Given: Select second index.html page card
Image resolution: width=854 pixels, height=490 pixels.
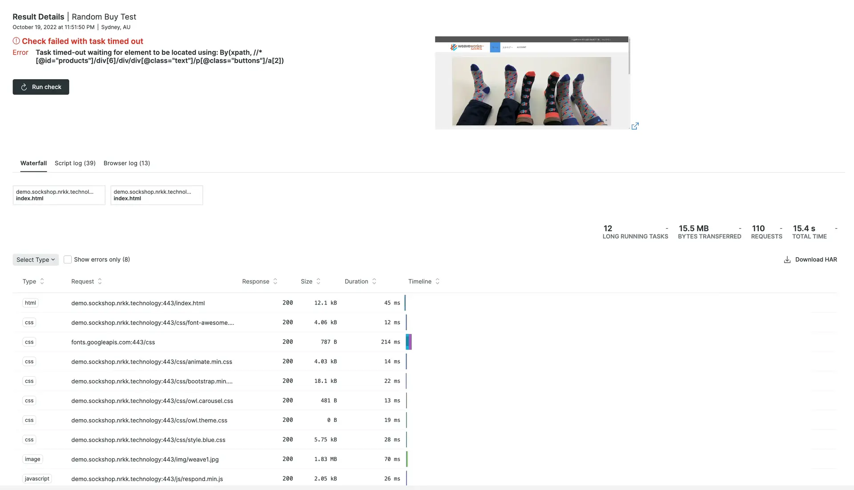Looking at the screenshot, I should (x=157, y=195).
